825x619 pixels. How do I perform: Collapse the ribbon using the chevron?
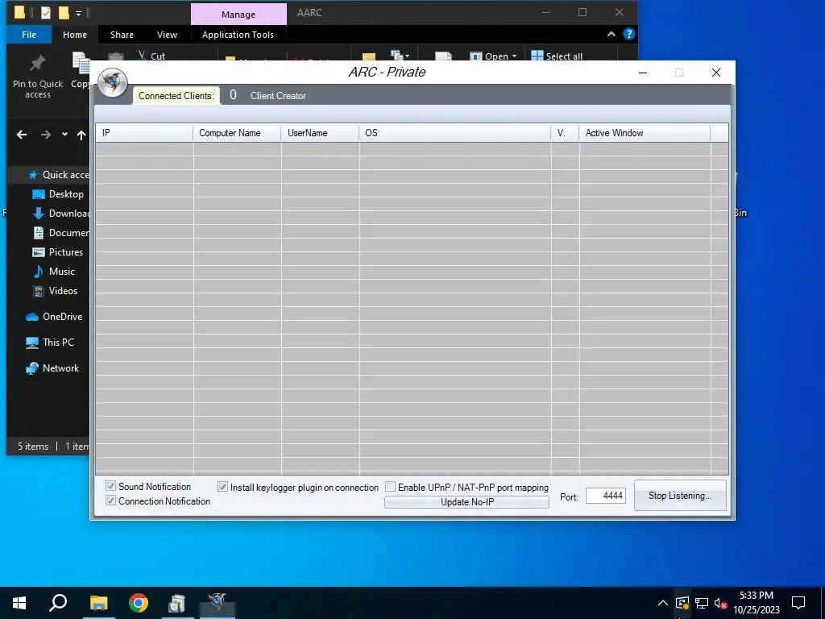pos(611,34)
